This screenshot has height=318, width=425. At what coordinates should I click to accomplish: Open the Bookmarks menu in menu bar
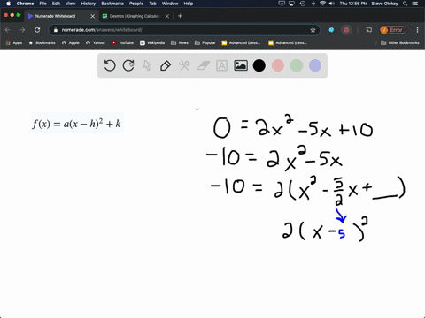[112, 4]
